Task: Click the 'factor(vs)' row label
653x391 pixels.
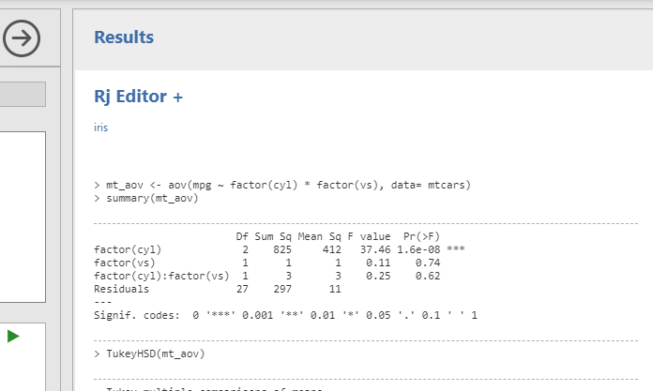Action: click(125, 263)
